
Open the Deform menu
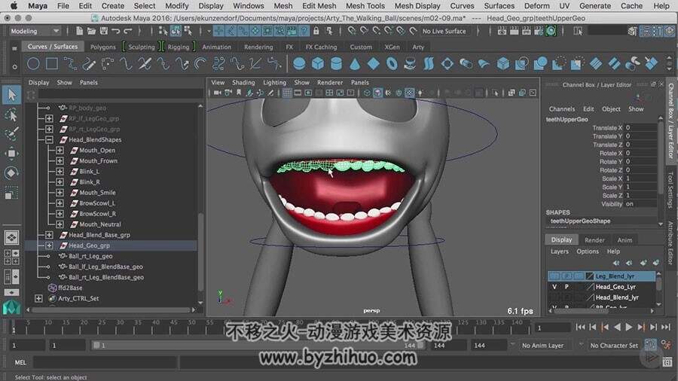pos(536,5)
